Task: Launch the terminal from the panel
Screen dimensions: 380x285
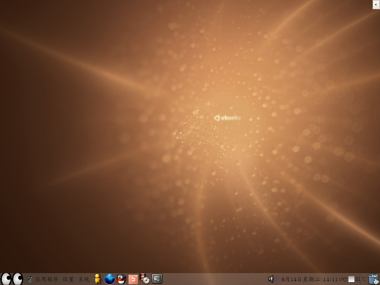Action: click(157, 279)
